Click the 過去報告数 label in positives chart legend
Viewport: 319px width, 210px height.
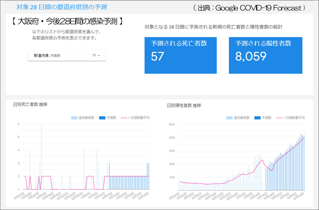242,118
